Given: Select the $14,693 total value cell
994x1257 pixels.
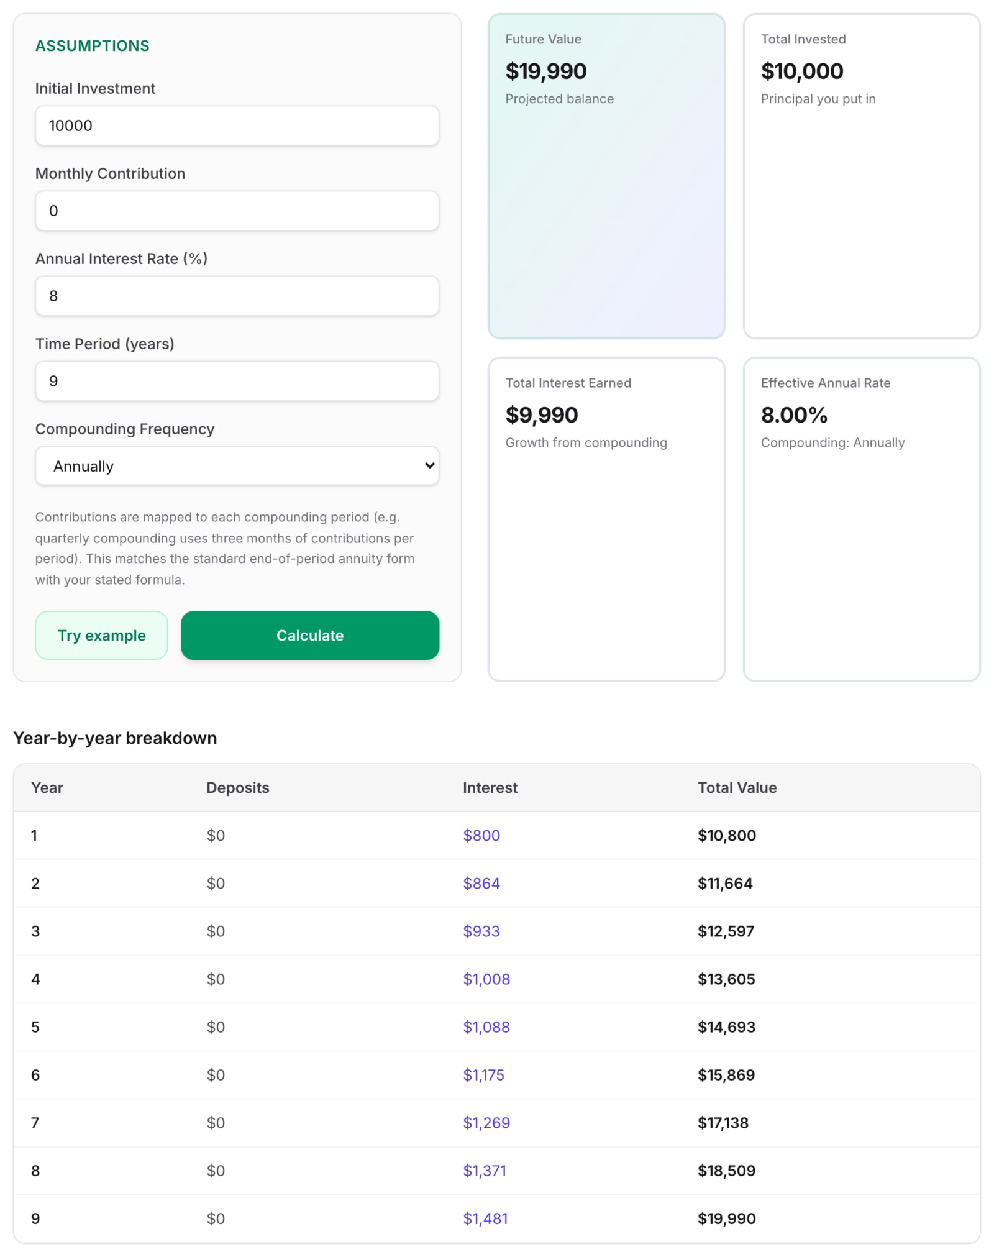Looking at the screenshot, I should point(726,1026).
